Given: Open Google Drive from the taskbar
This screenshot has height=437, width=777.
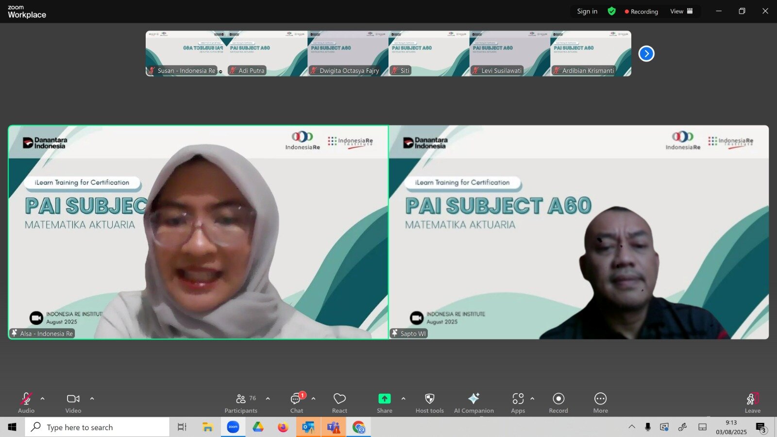Looking at the screenshot, I should tap(258, 427).
